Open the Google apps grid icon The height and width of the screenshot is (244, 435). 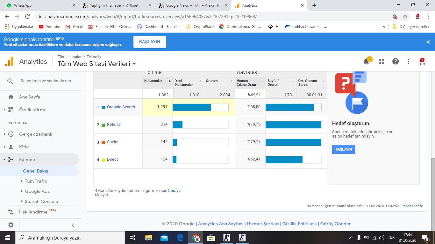pyautogui.click(x=382, y=62)
